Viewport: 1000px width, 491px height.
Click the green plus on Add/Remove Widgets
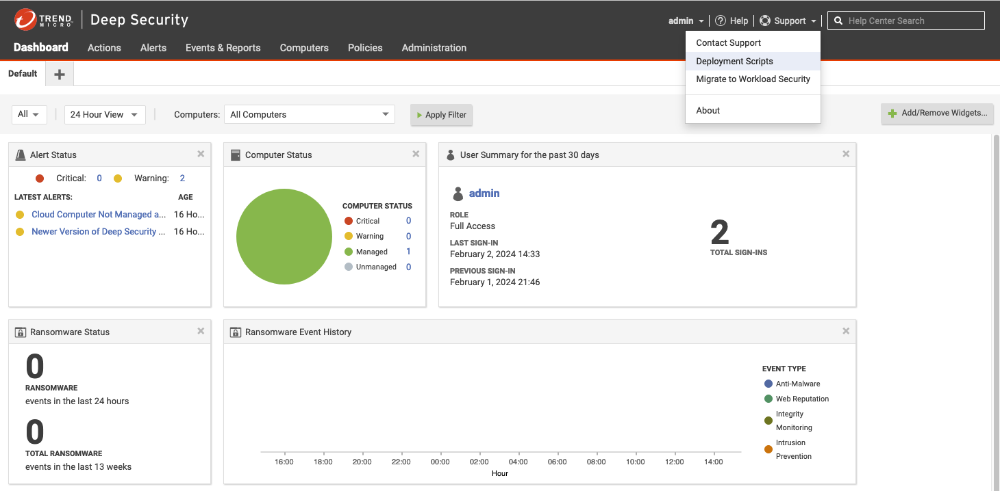892,112
